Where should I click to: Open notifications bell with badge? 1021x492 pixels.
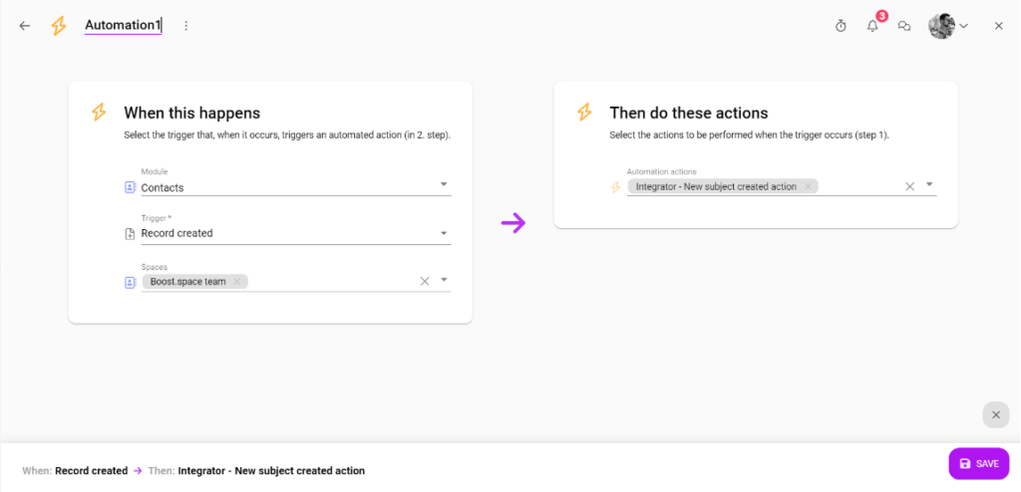pyautogui.click(x=872, y=26)
